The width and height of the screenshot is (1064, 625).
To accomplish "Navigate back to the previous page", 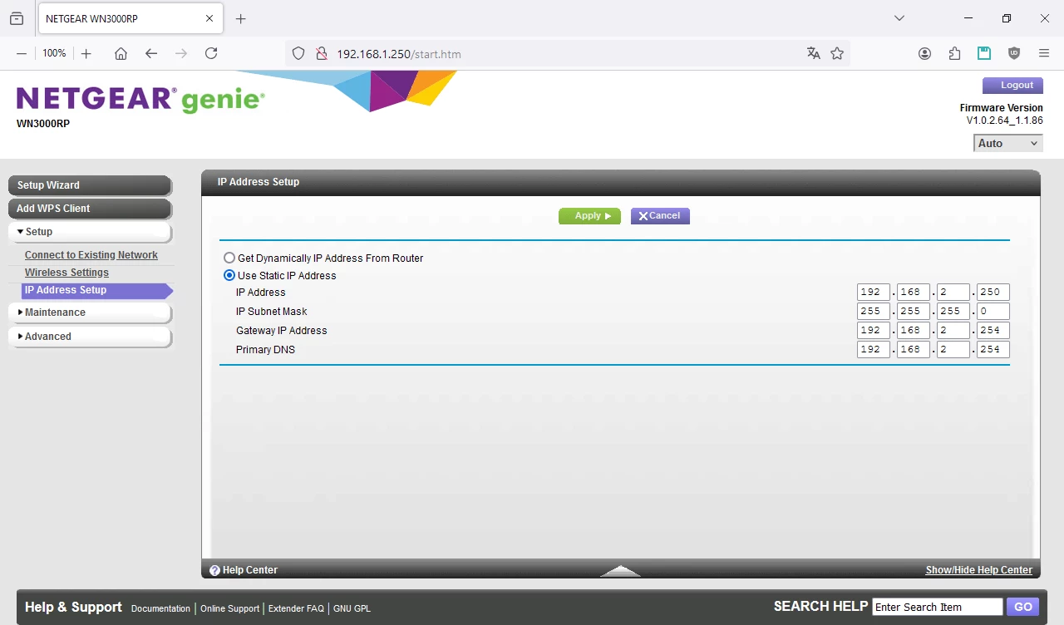I will [x=151, y=53].
